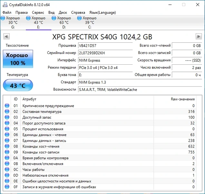Switch to drive E: tab at 43 °C

click(x=38, y=22)
